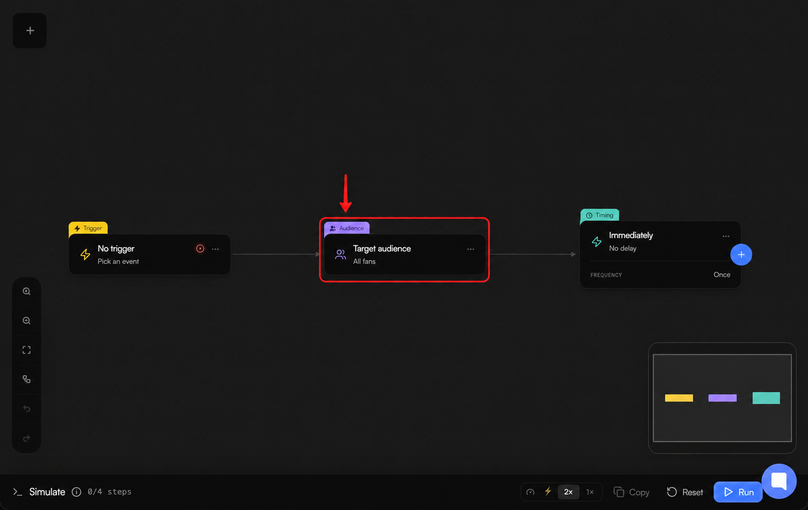Click the yellow block in the minimap
Image resolution: width=808 pixels, height=510 pixels.
point(679,398)
